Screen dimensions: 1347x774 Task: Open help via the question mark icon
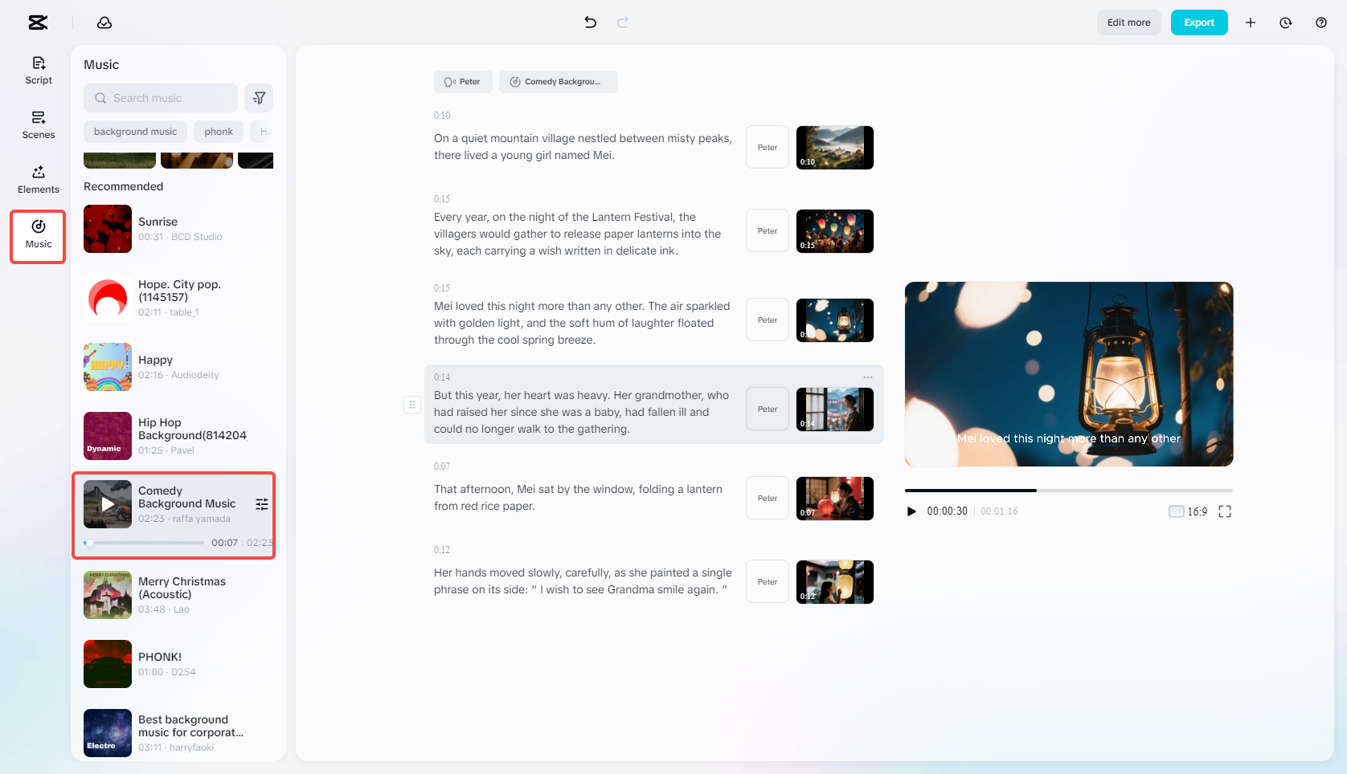[1320, 22]
